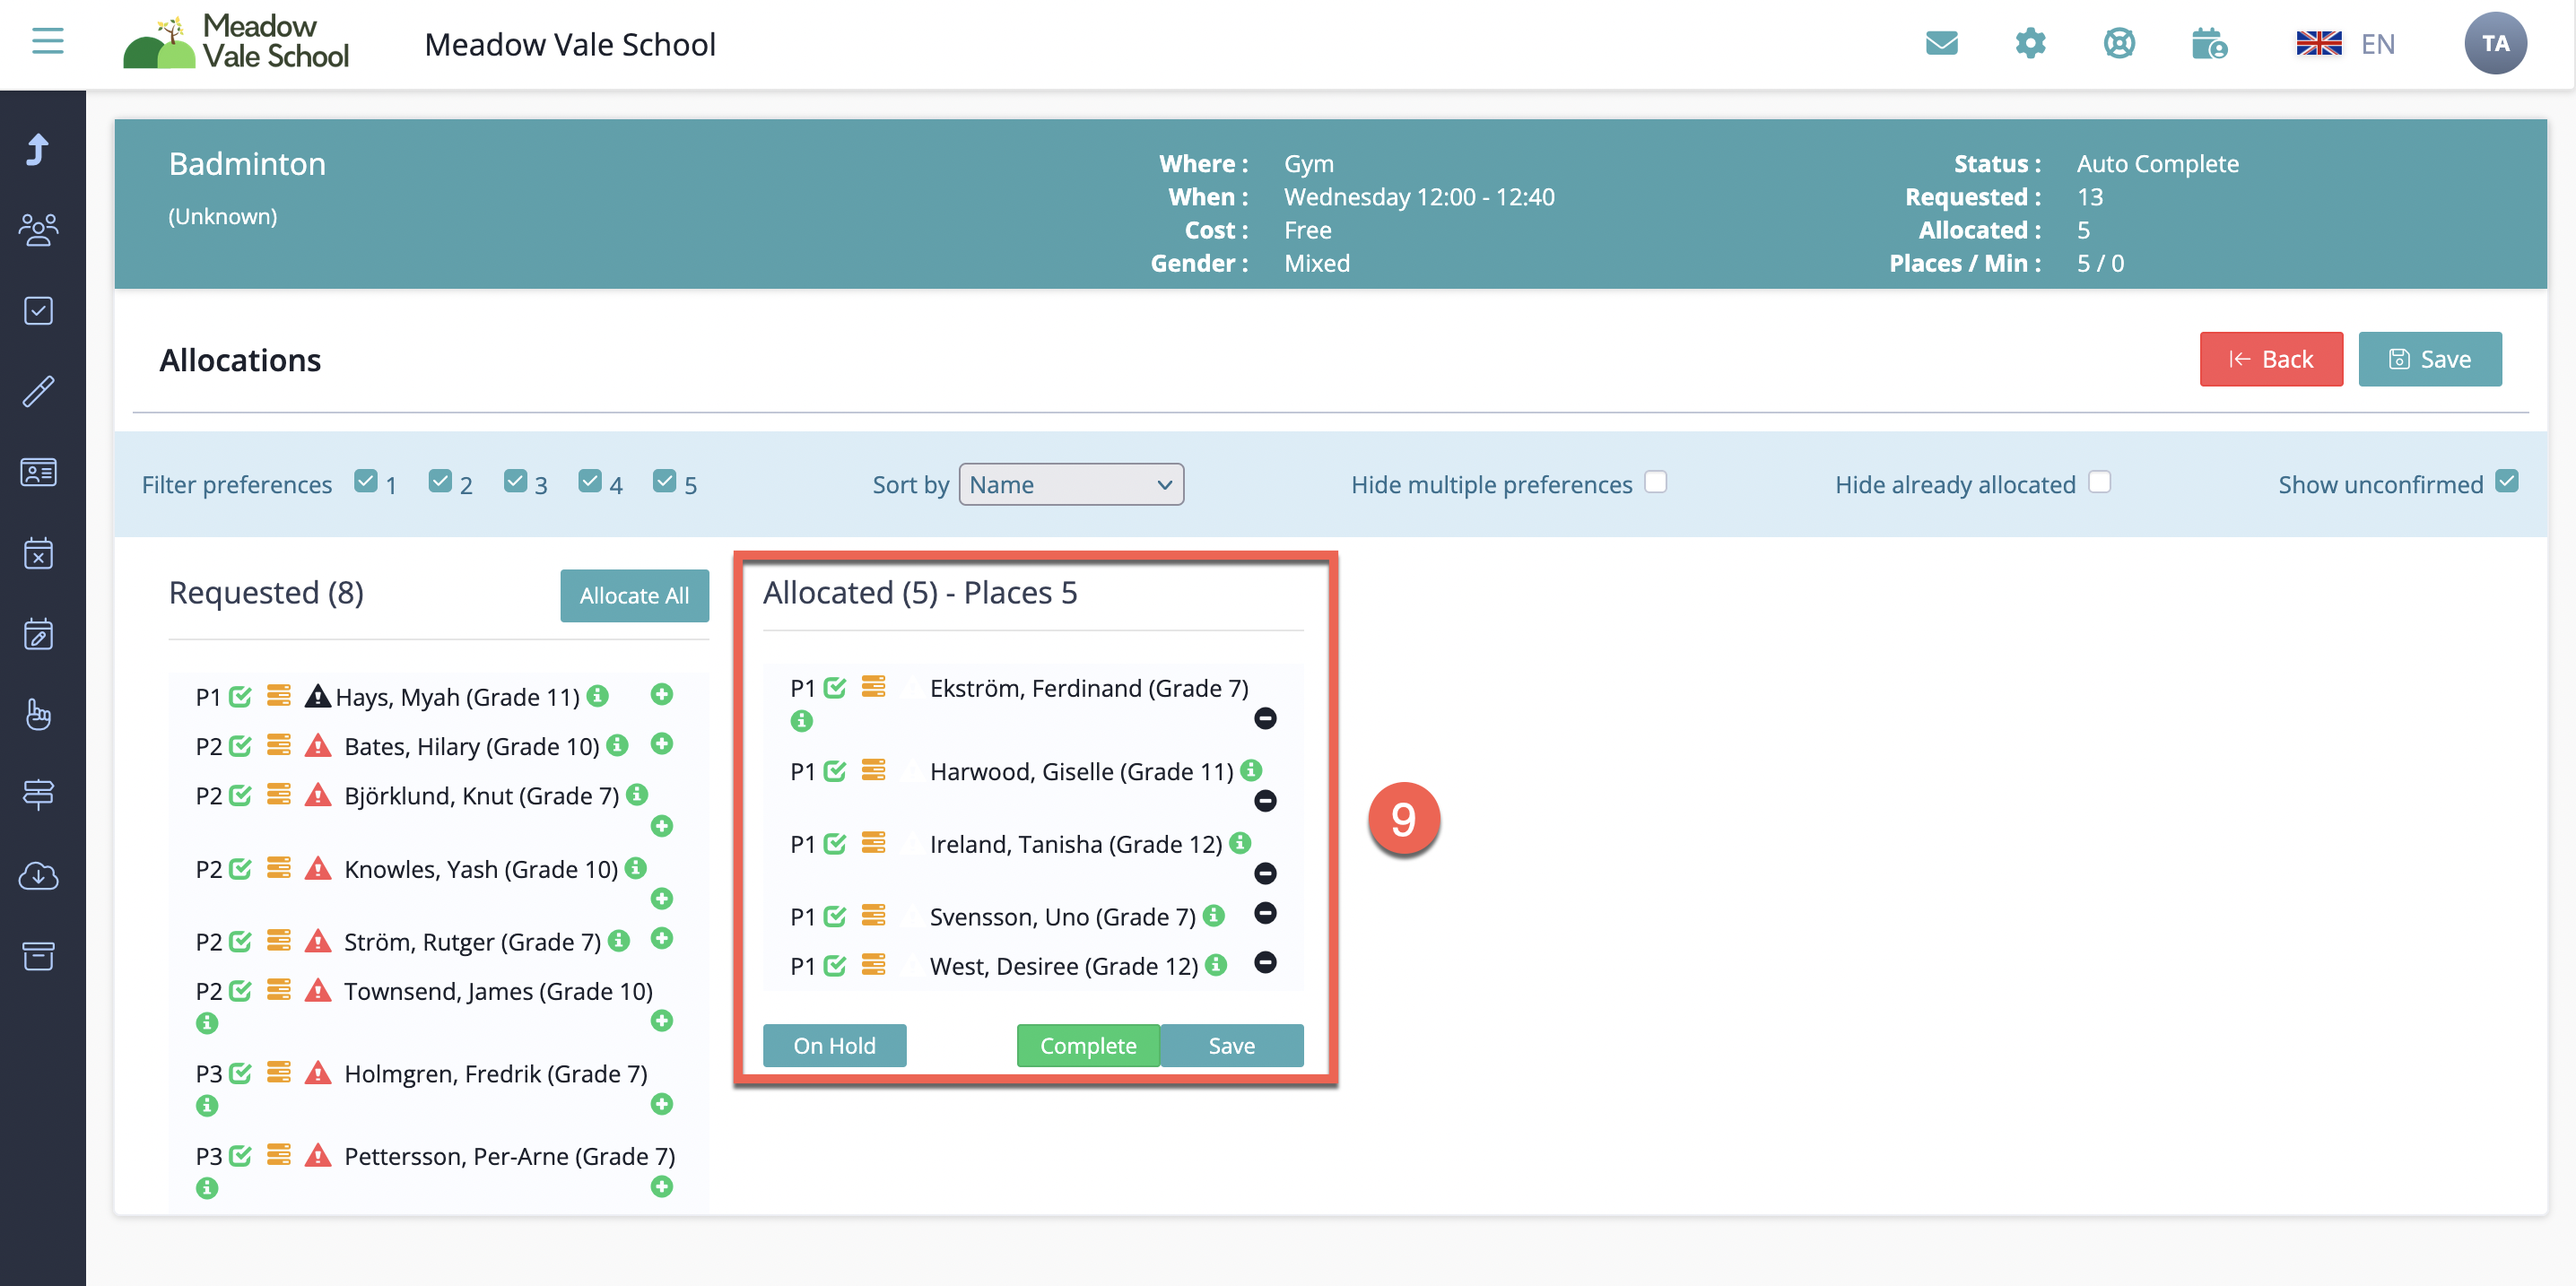
Task: Toggle filter preference 3 checkbox
Action: tap(515, 481)
